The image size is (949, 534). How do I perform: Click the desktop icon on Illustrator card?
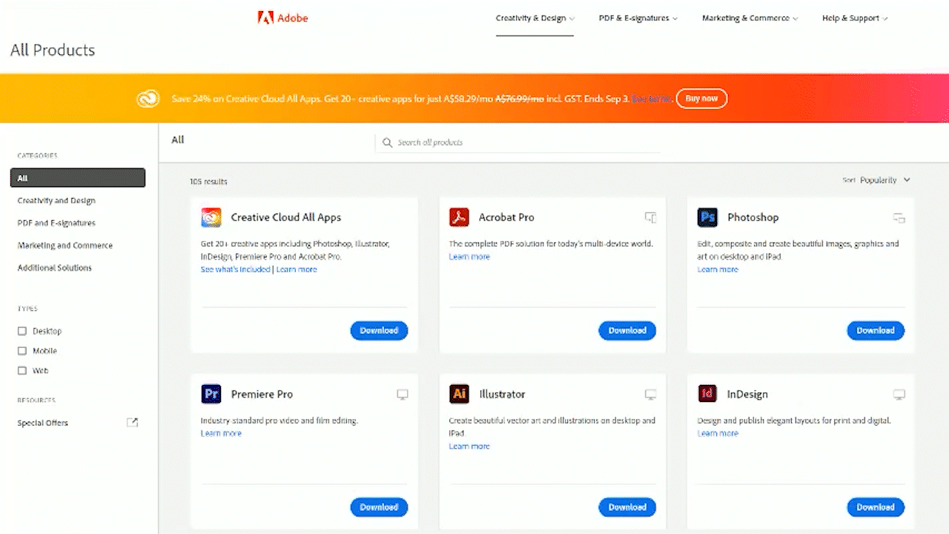point(650,395)
